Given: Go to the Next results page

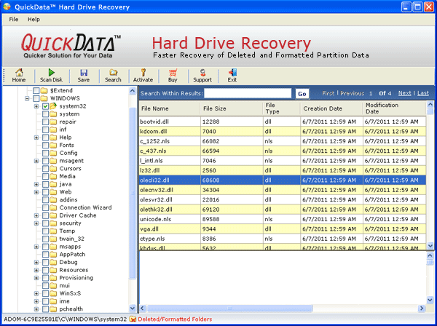Looking at the screenshot, I should (405, 93).
